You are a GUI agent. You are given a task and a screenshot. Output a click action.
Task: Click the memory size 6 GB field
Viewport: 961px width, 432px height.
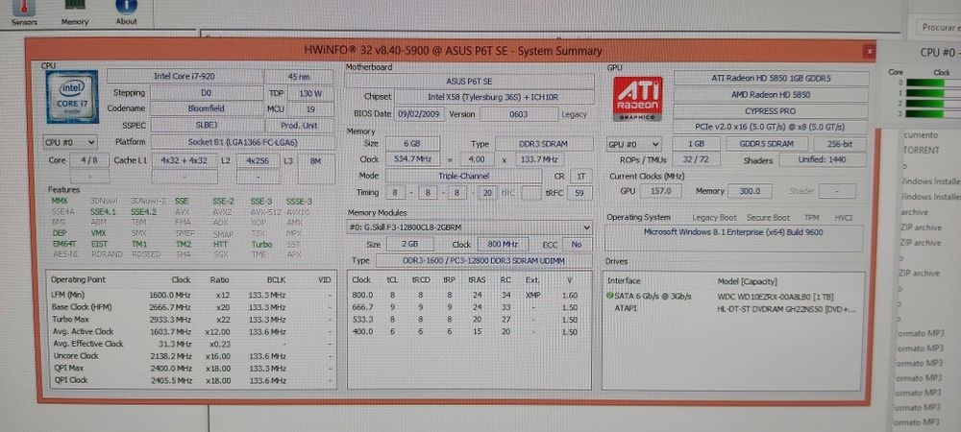click(x=412, y=144)
